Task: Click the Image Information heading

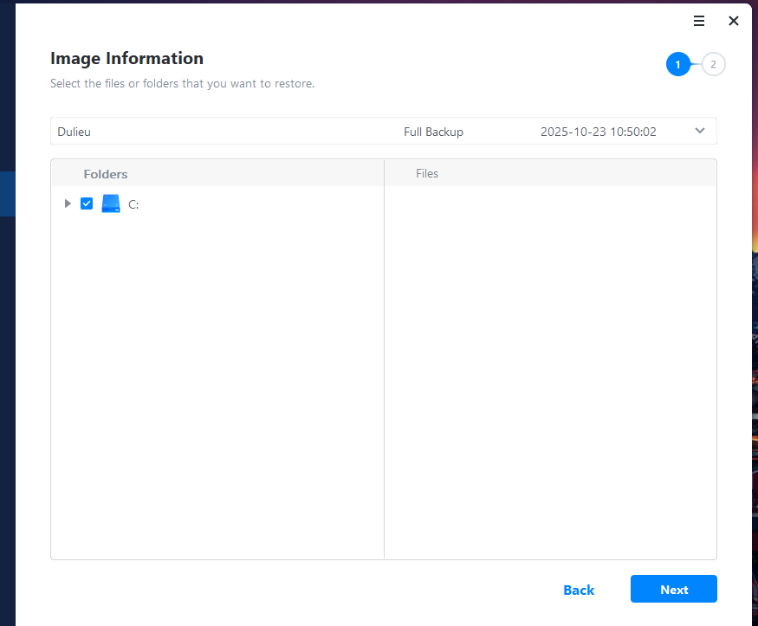Action: (x=126, y=59)
